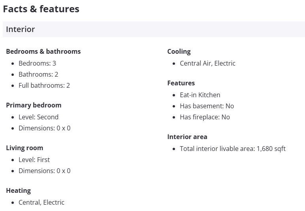305x211 pixels.
Task: Click the Bedrooms & bathrooms subheading
Action: pos(43,51)
